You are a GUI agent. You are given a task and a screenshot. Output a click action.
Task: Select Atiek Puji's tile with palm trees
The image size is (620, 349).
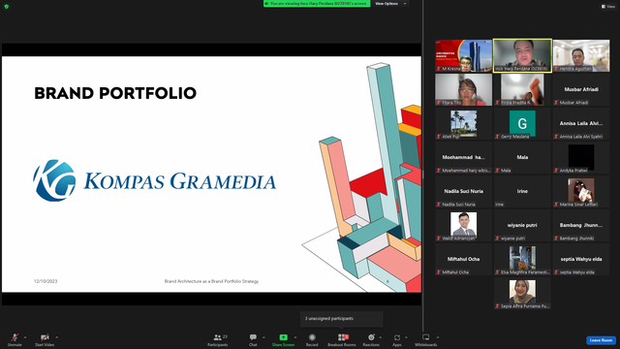coord(463,124)
